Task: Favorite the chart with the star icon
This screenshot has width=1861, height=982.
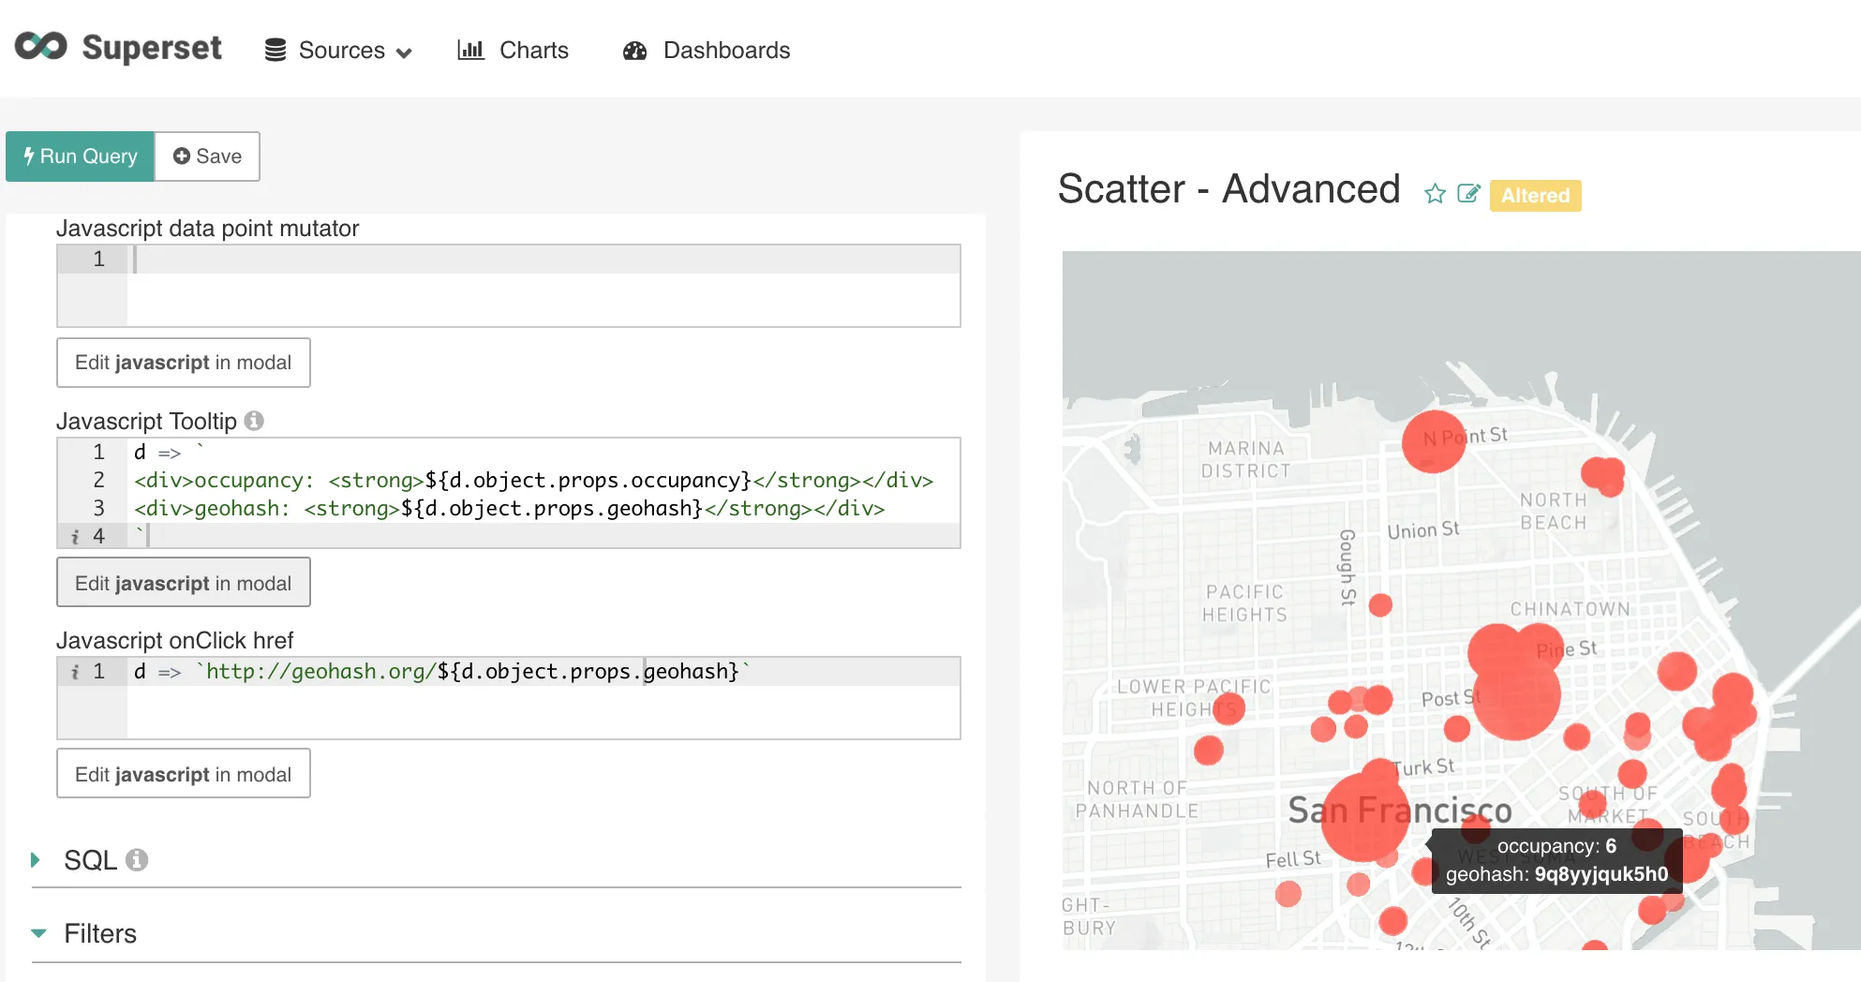Action: pyautogui.click(x=1435, y=194)
